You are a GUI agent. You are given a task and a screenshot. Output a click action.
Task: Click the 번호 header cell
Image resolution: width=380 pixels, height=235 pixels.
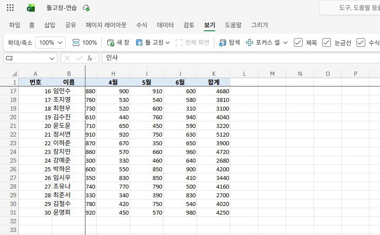click(x=35, y=82)
